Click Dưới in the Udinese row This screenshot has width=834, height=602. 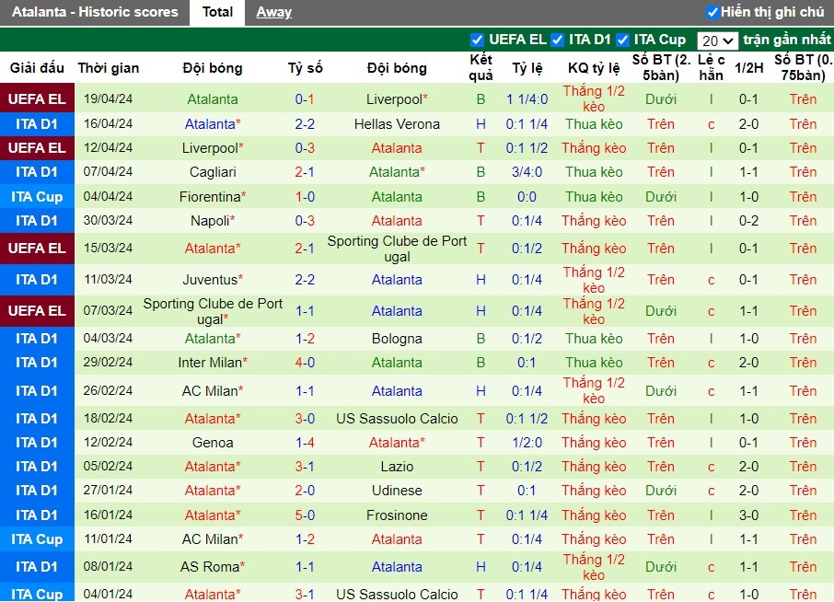pyautogui.click(x=661, y=491)
